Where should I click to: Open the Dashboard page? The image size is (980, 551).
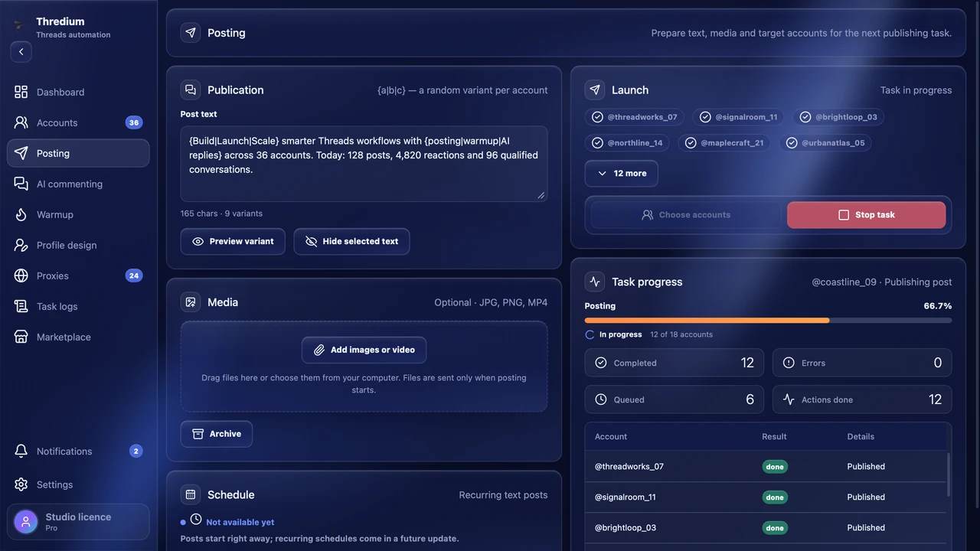(x=78, y=92)
